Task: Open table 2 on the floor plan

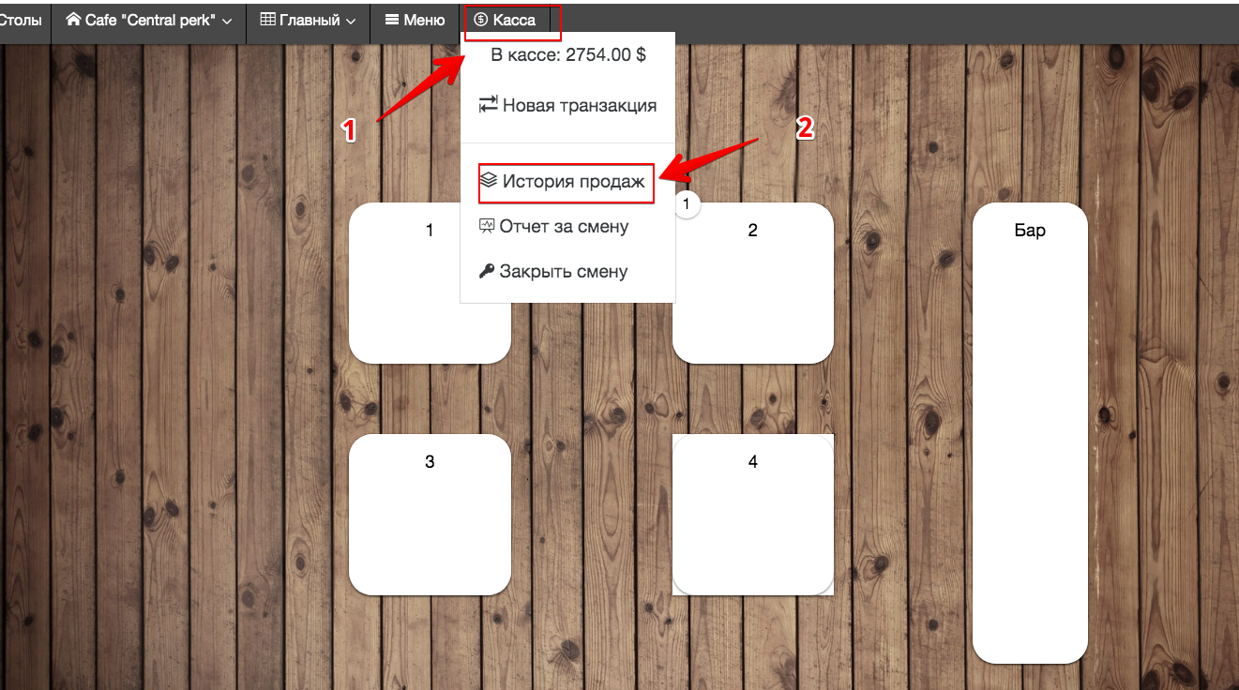Action: tap(752, 291)
